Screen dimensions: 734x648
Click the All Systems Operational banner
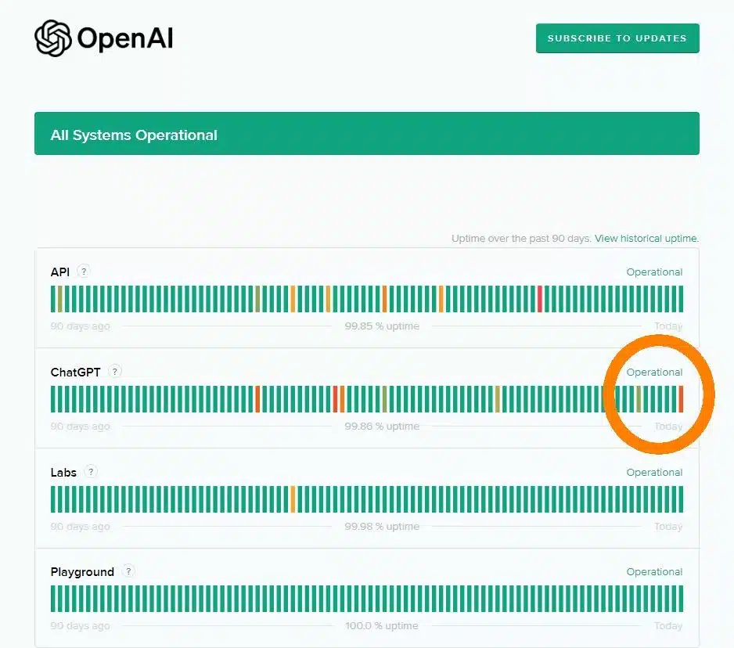[367, 134]
